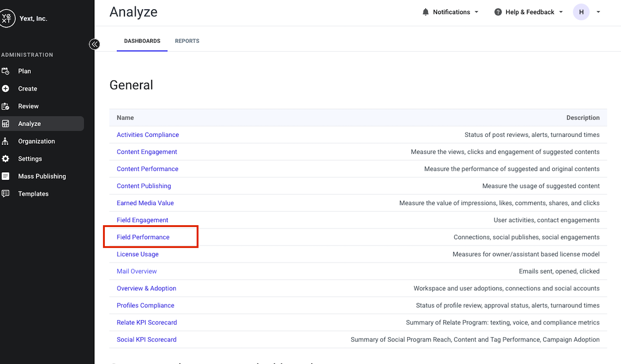Click the Analyze chart icon
Screen dimensions: 621x364
(x=5, y=124)
